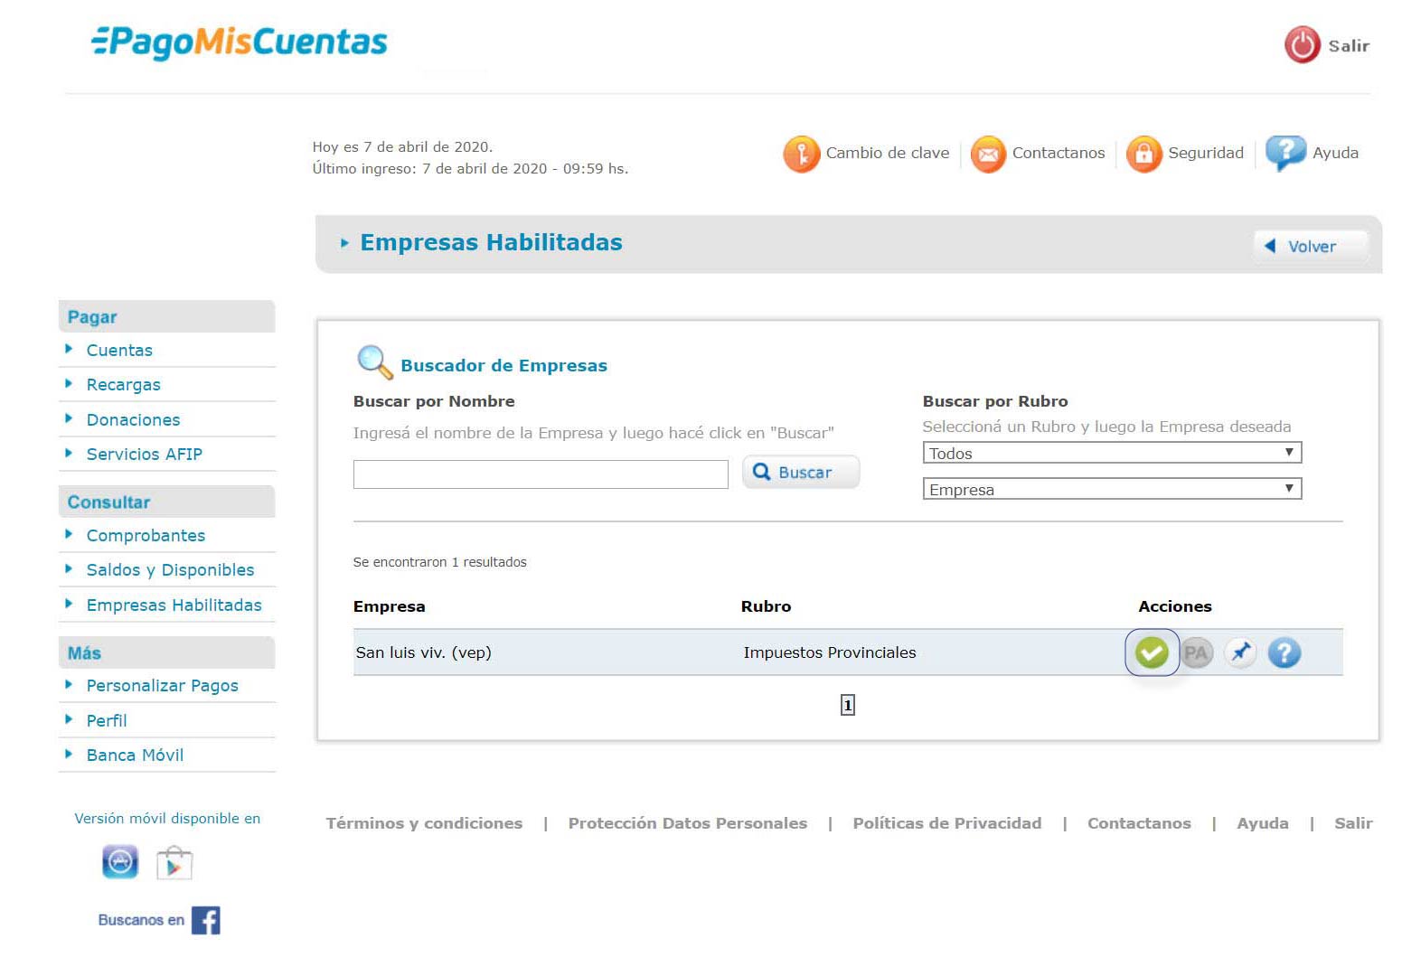The width and height of the screenshot is (1421, 976).
Task: Open Personalizar Pagos in sidebar
Action: pyautogui.click(x=162, y=686)
